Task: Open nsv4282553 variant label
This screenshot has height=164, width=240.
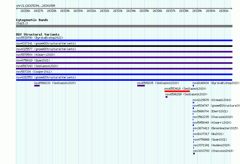Action: (x=46, y=77)
